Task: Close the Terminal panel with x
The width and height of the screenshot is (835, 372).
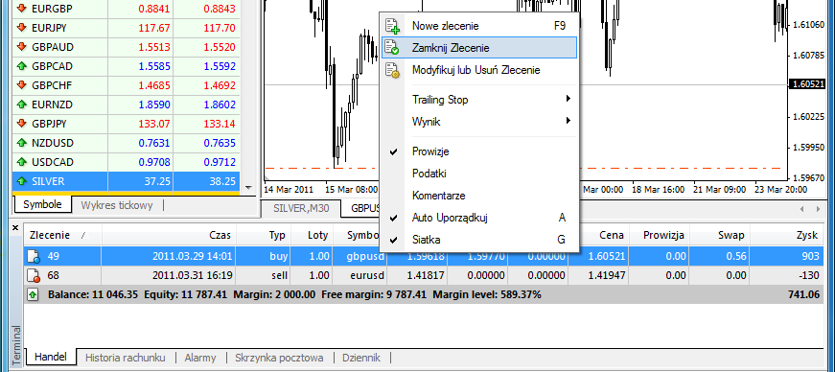Action: click(15, 227)
